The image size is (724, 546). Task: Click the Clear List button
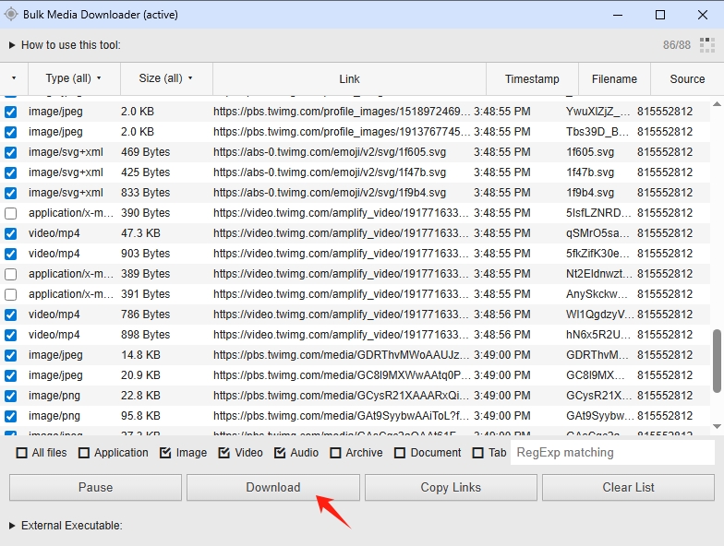click(x=628, y=487)
